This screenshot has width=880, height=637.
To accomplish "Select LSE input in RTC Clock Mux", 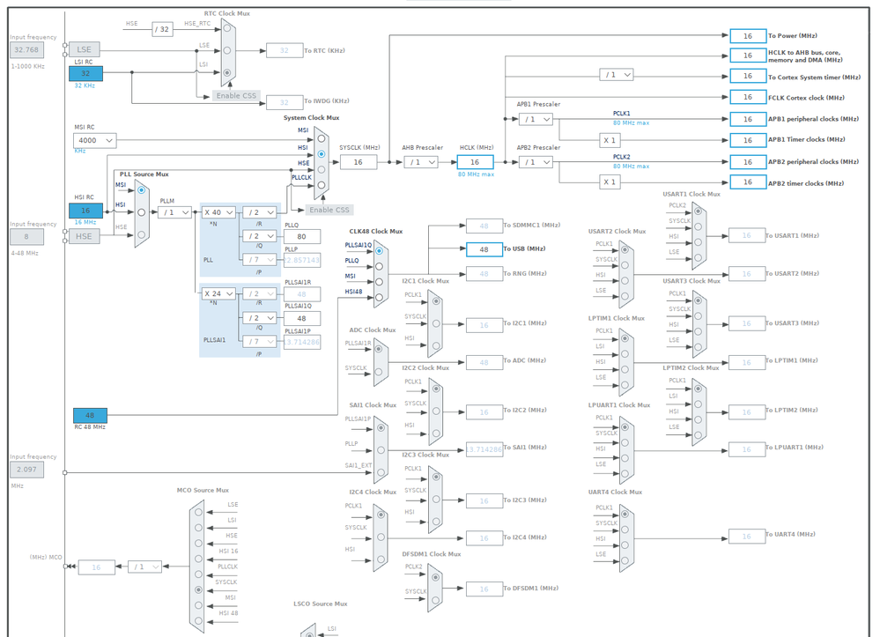I will pyautogui.click(x=226, y=50).
